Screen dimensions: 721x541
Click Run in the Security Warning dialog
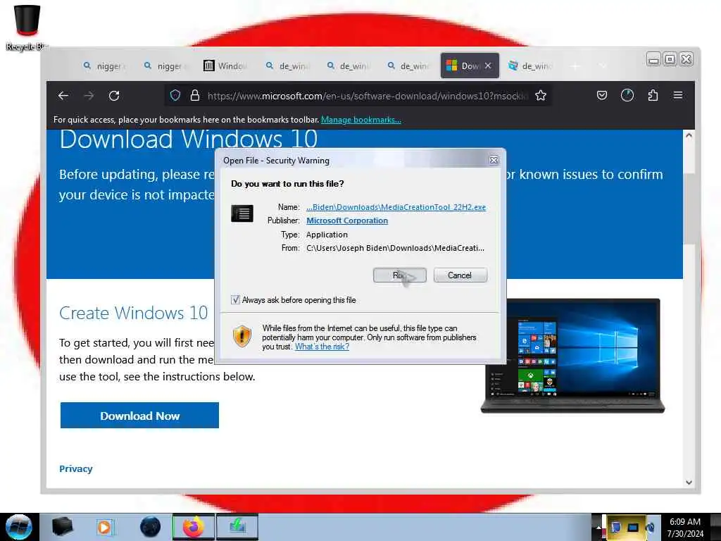coord(400,275)
